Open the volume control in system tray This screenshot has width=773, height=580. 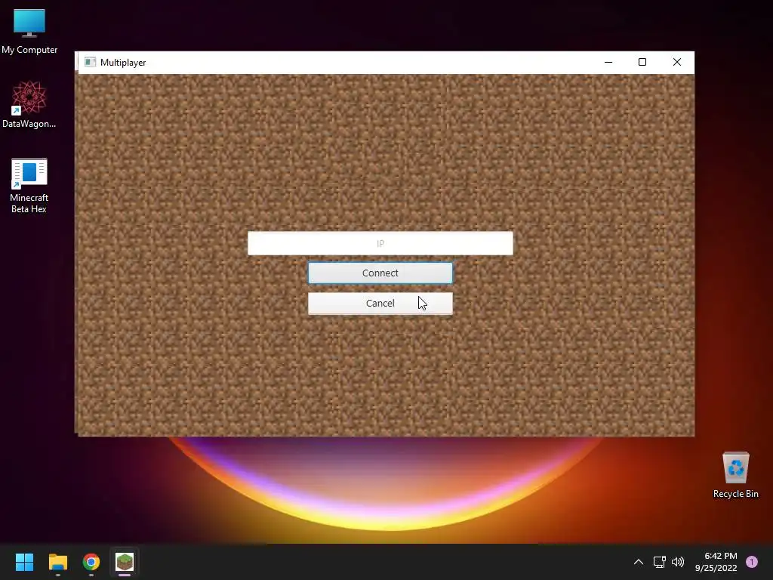click(678, 562)
